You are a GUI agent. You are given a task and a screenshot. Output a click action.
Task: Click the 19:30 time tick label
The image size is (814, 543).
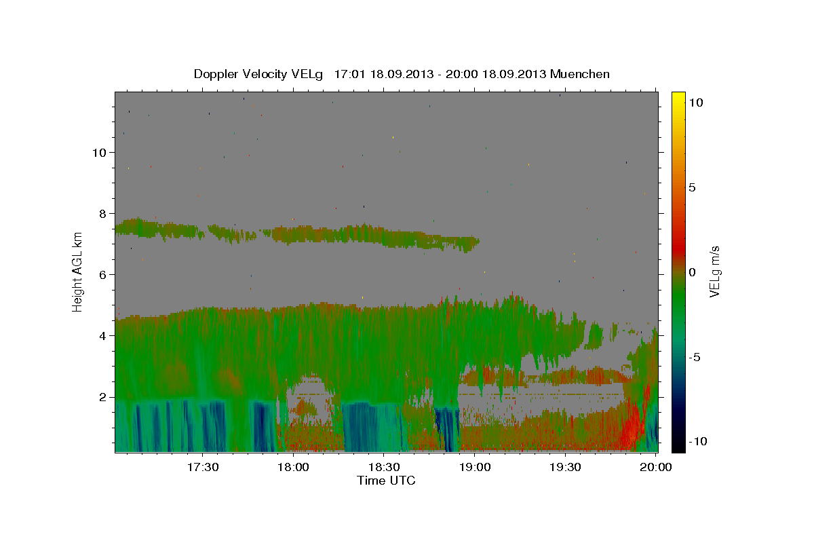565,467
